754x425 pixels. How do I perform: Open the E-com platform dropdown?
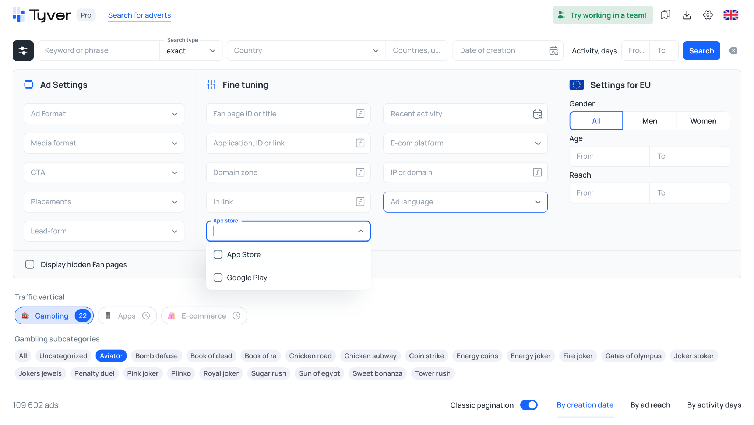point(465,143)
